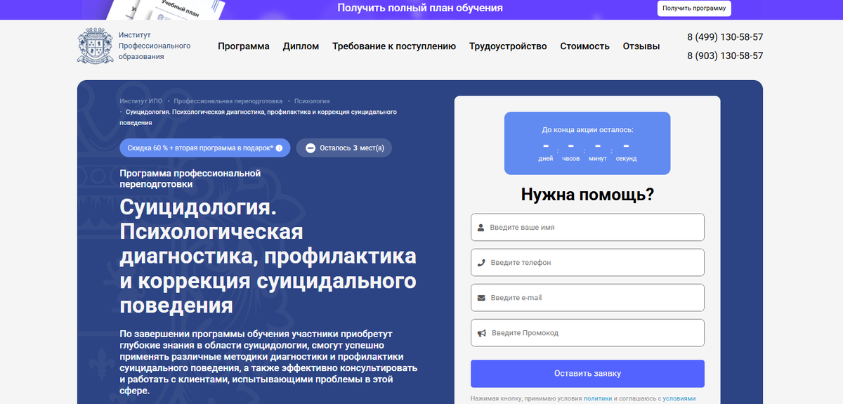Open the Институт ИПО breadcrumb
Viewport: 843px width, 404px height.
click(140, 101)
